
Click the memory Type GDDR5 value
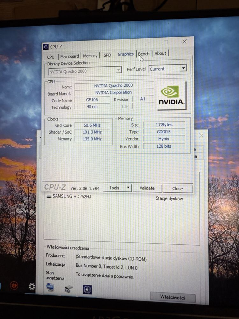tap(164, 132)
